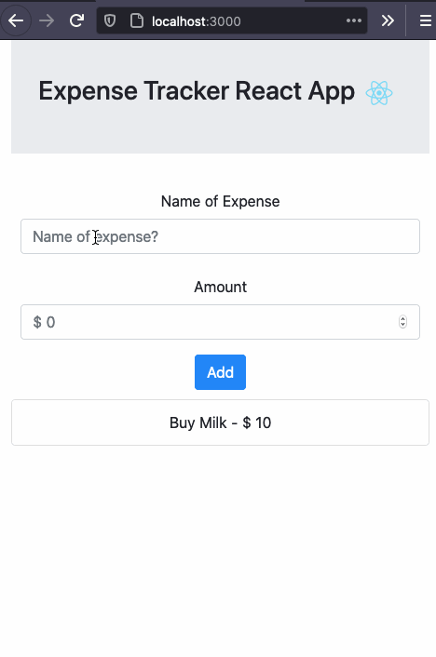Reload the current page
The height and width of the screenshot is (657, 436).
[x=76, y=20]
